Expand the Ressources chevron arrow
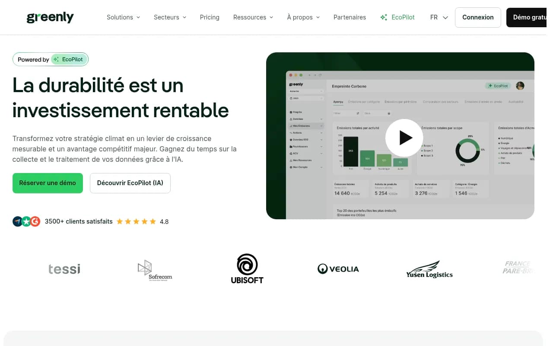 (x=271, y=17)
